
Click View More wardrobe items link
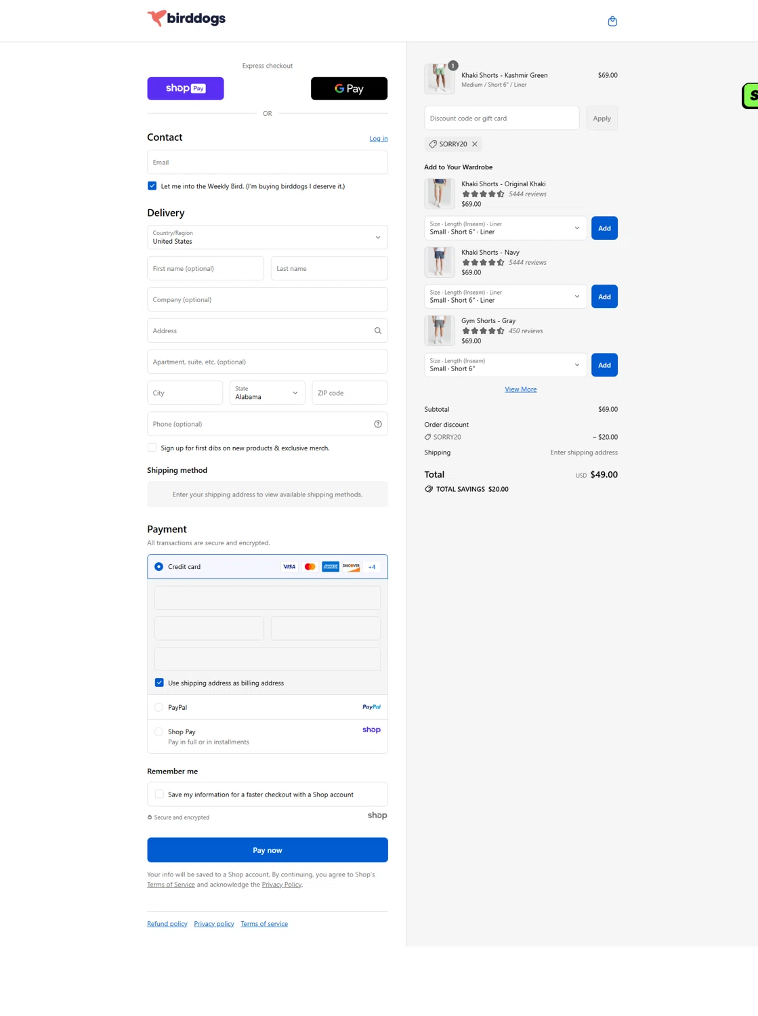coord(521,389)
